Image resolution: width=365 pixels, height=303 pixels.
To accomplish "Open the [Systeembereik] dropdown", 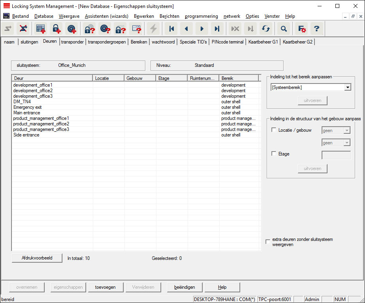I will [x=347, y=87].
